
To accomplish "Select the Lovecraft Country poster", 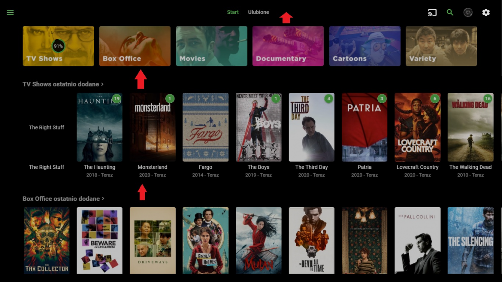I will click(417, 127).
